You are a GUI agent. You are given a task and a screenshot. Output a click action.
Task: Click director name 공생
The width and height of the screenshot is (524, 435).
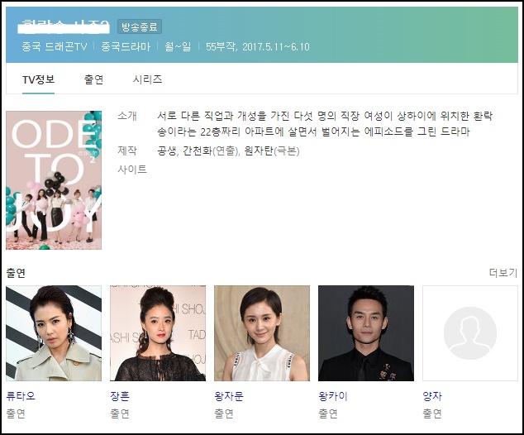click(166, 151)
